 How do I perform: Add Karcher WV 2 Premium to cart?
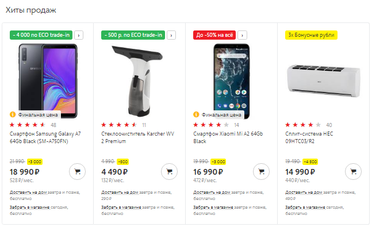[x=169, y=171]
